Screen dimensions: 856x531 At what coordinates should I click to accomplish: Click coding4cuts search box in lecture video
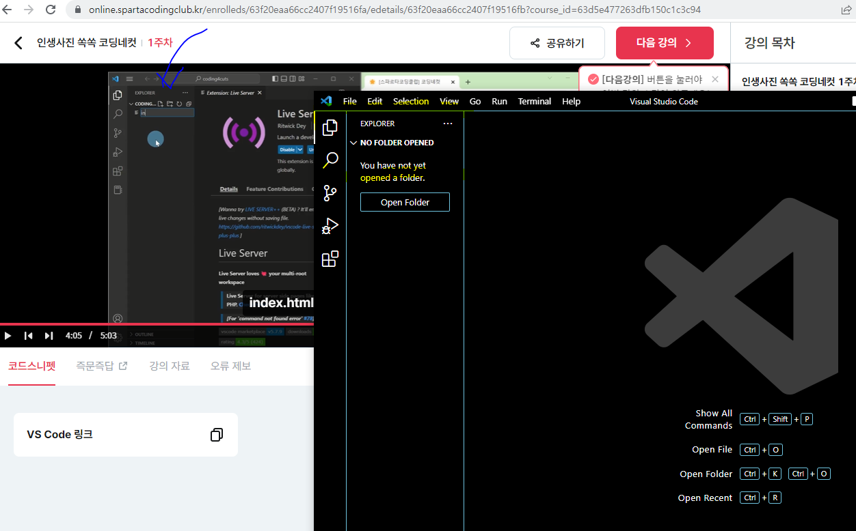(x=211, y=79)
